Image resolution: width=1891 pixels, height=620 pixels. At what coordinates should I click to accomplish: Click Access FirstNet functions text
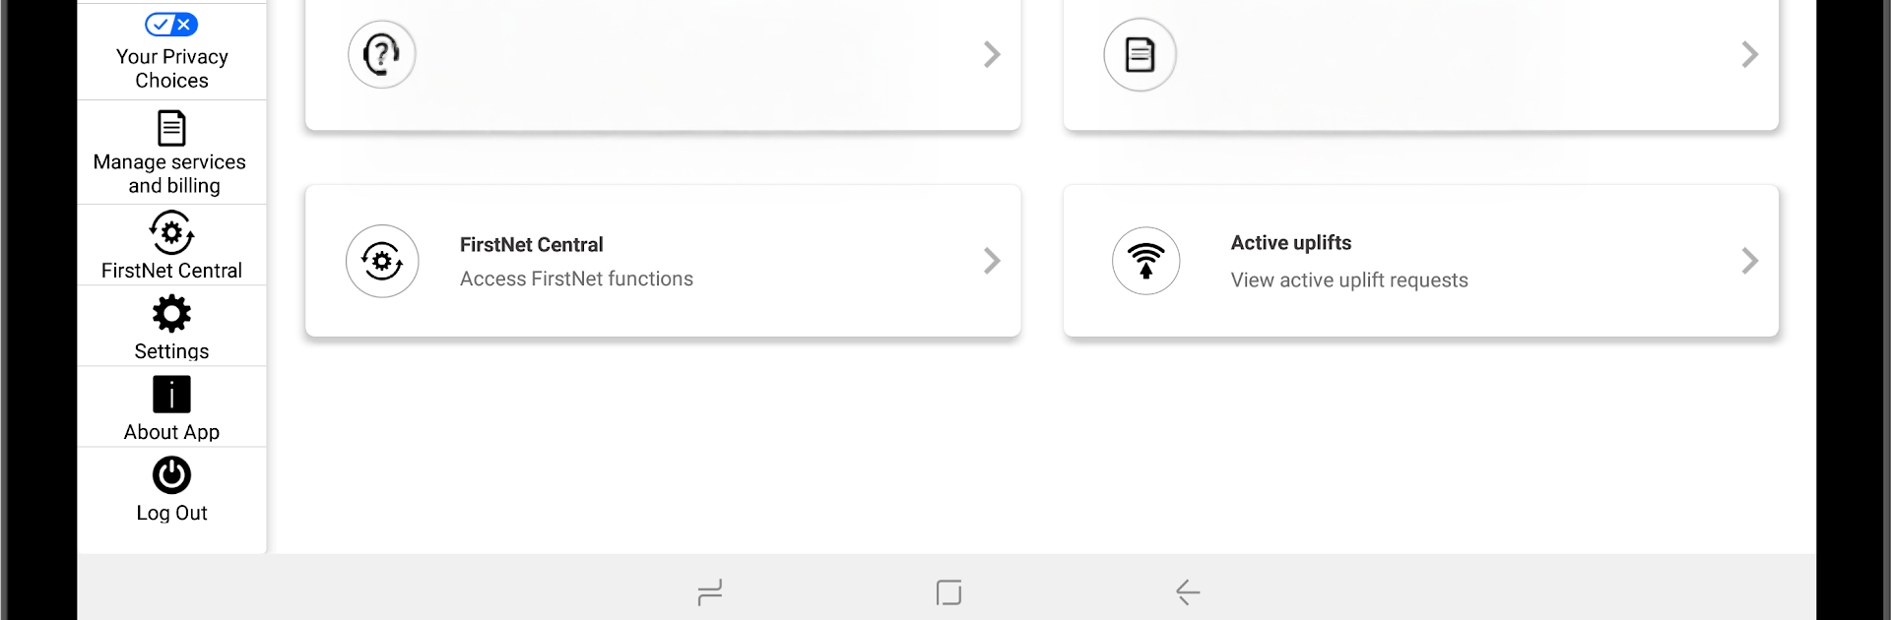(x=576, y=279)
